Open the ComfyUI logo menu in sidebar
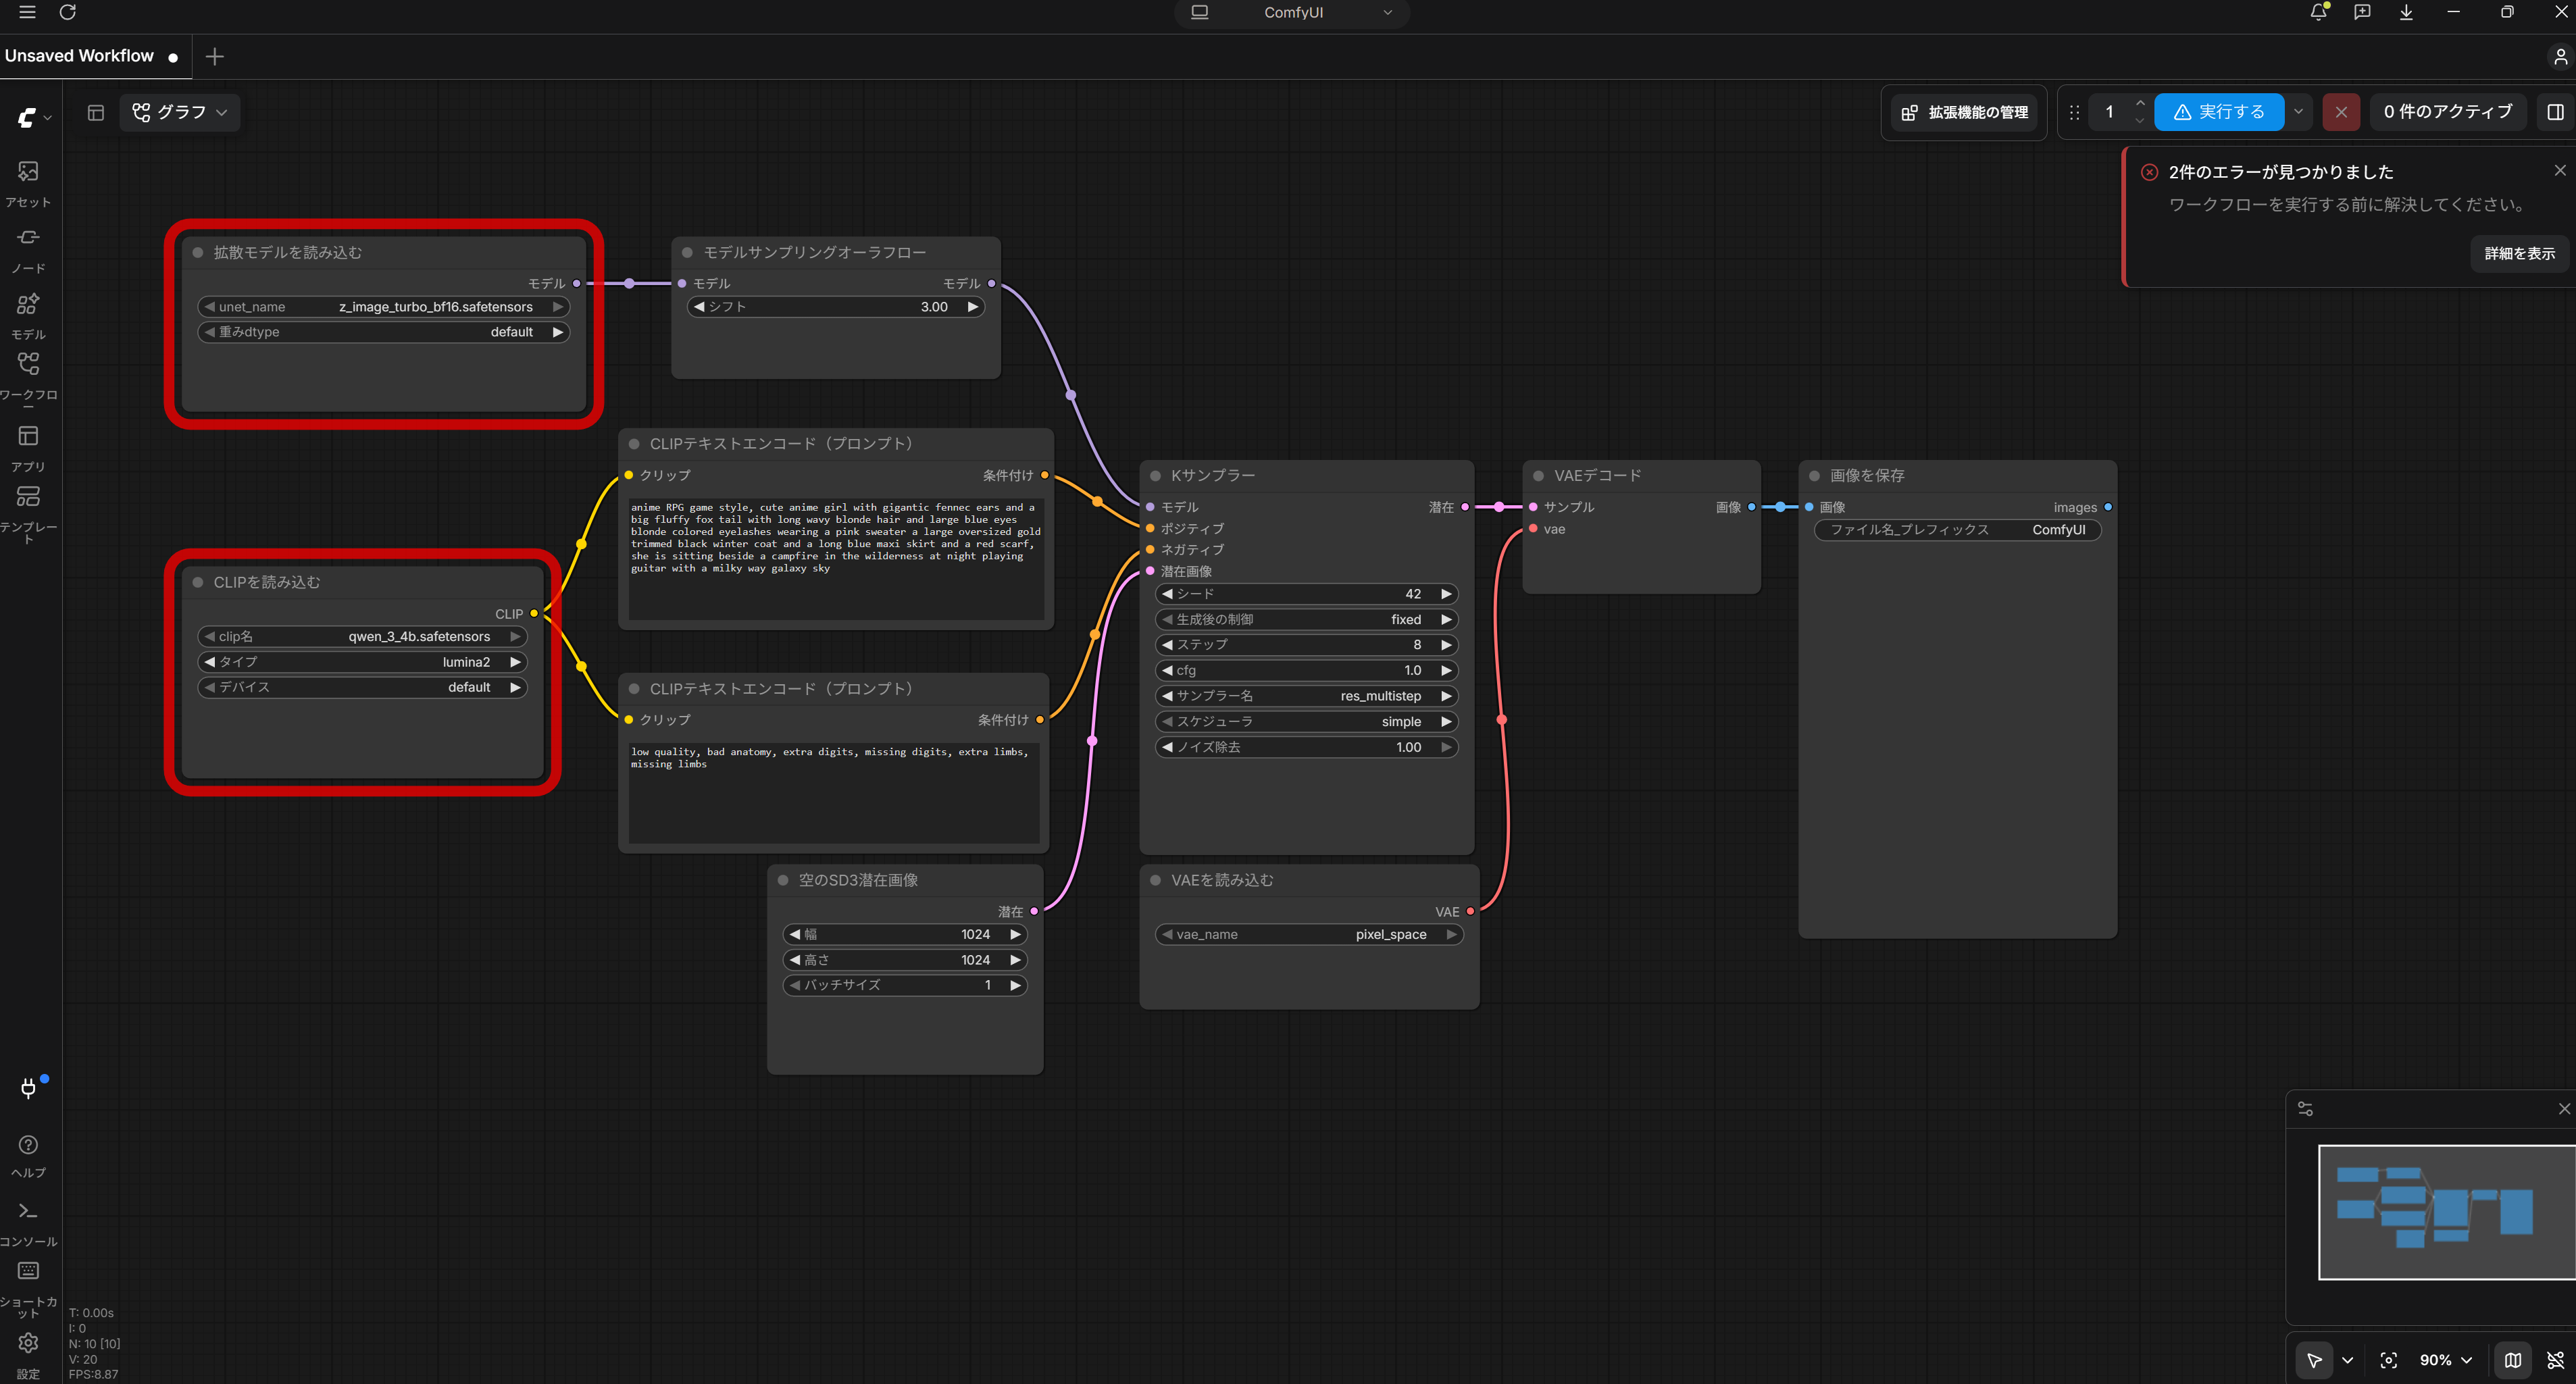Viewport: 2576px width, 1384px height. (33, 117)
